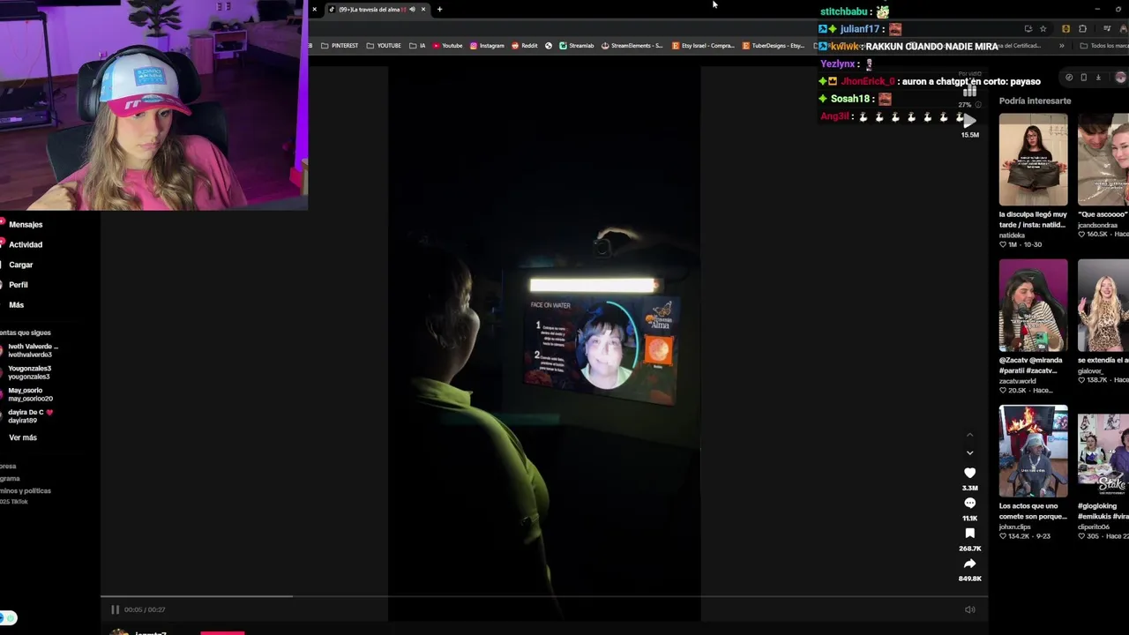The height and width of the screenshot is (635, 1129).
Task: Open Actividad in the TikTok sidebar
Action: click(x=26, y=244)
